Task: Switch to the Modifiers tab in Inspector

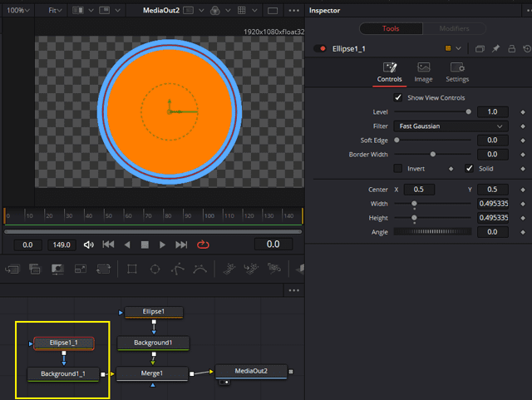Action: tap(454, 28)
